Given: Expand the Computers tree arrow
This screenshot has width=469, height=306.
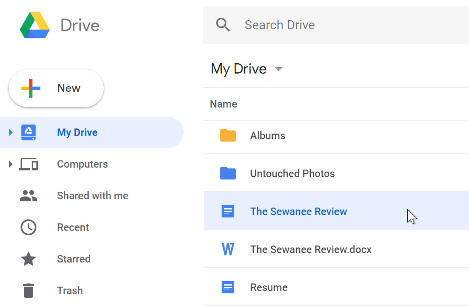Looking at the screenshot, I should [11, 164].
